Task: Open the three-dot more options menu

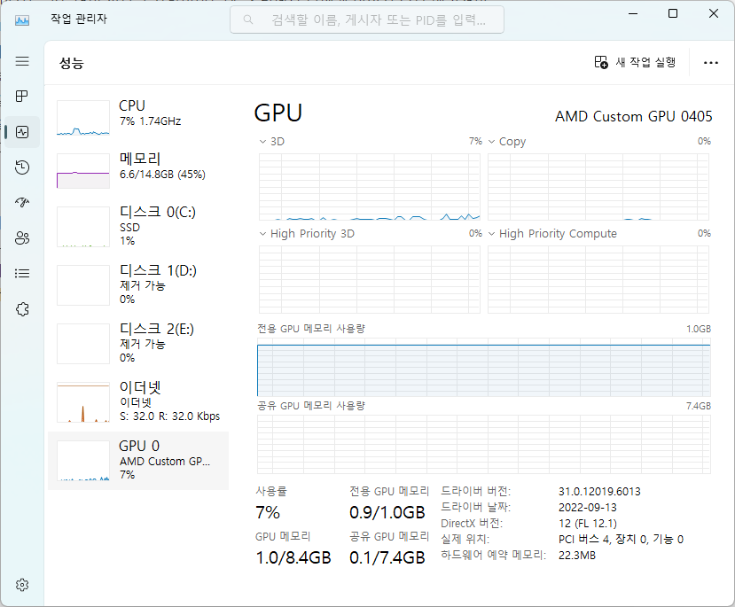Action: (711, 63)
